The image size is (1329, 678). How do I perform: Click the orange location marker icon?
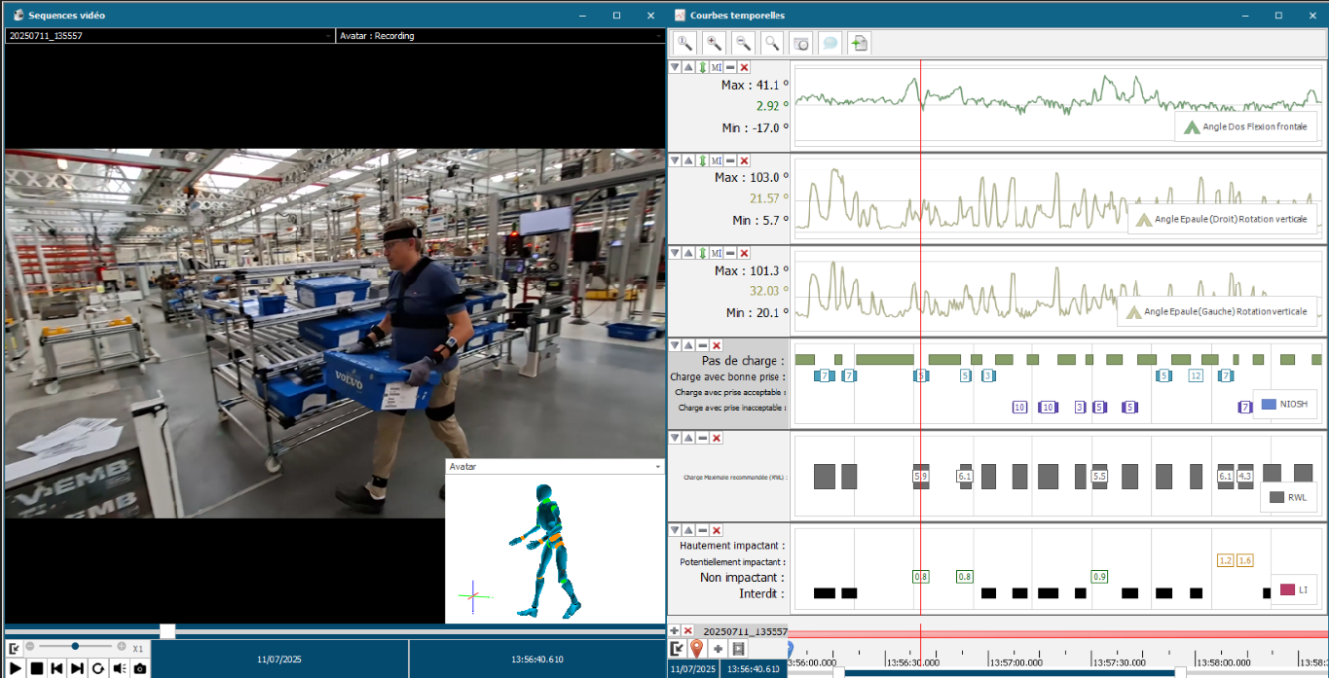click(x=697, y=649)
